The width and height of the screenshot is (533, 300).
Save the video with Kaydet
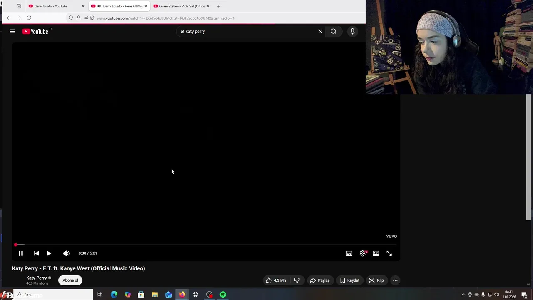[349, 280]
